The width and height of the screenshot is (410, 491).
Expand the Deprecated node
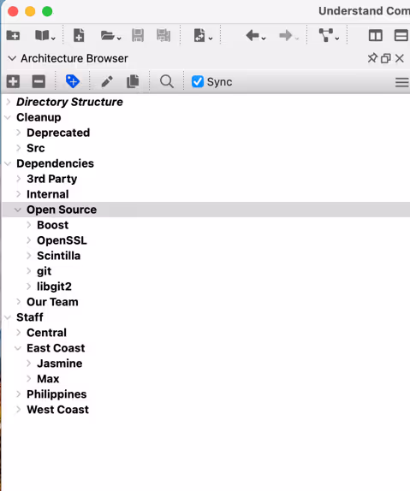pyautogui.click(x=19, y=133)
